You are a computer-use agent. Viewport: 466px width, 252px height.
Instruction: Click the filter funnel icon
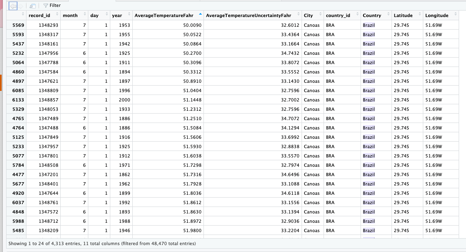pos(46,5)
